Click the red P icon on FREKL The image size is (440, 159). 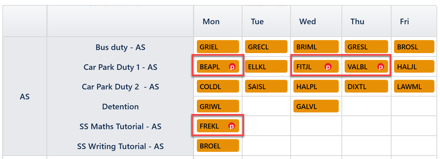[x=232, y=126]
